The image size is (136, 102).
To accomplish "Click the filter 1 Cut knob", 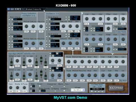I will click(87, 19).
